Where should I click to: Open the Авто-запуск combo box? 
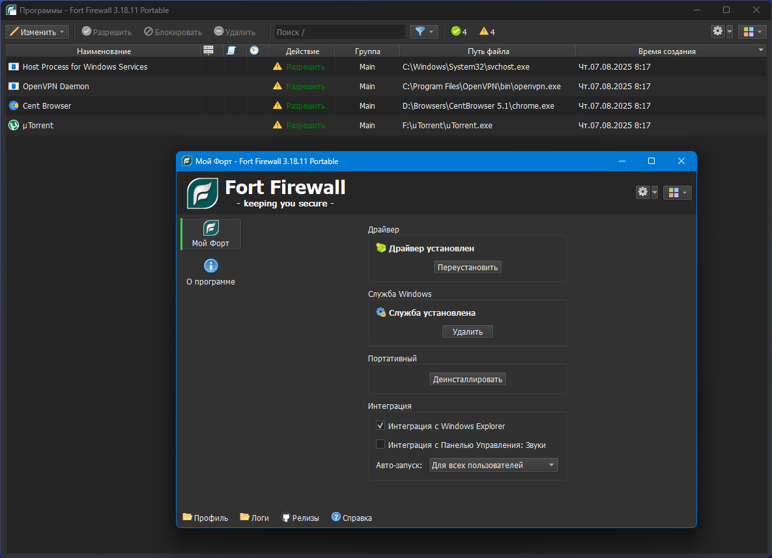tap(494, 465)
